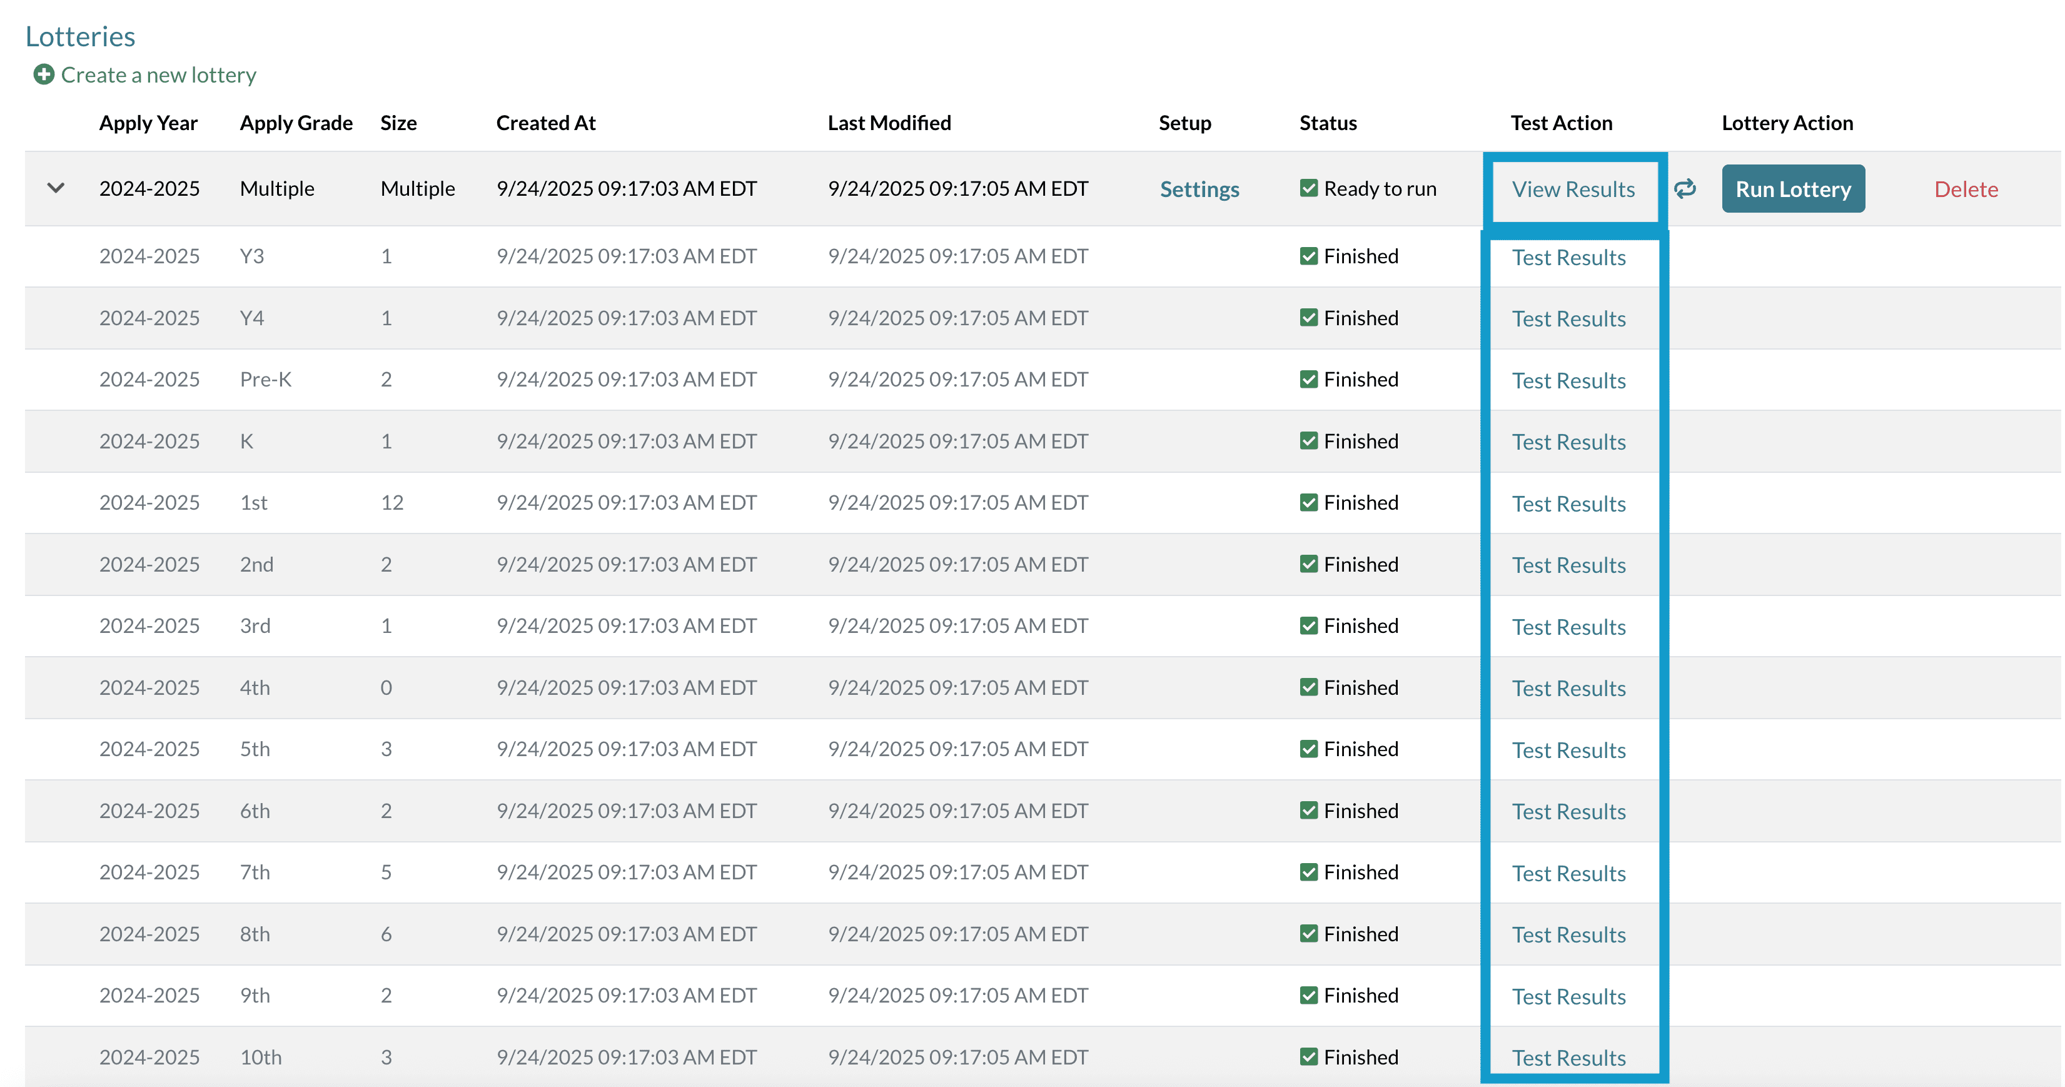Open Create a new lottery link
Image resolution: width=2065 pixels, height=1087 pixels.
158,74
